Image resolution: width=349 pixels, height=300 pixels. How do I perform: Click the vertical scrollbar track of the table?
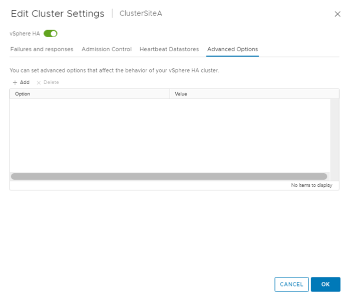[x=334, y=140]
